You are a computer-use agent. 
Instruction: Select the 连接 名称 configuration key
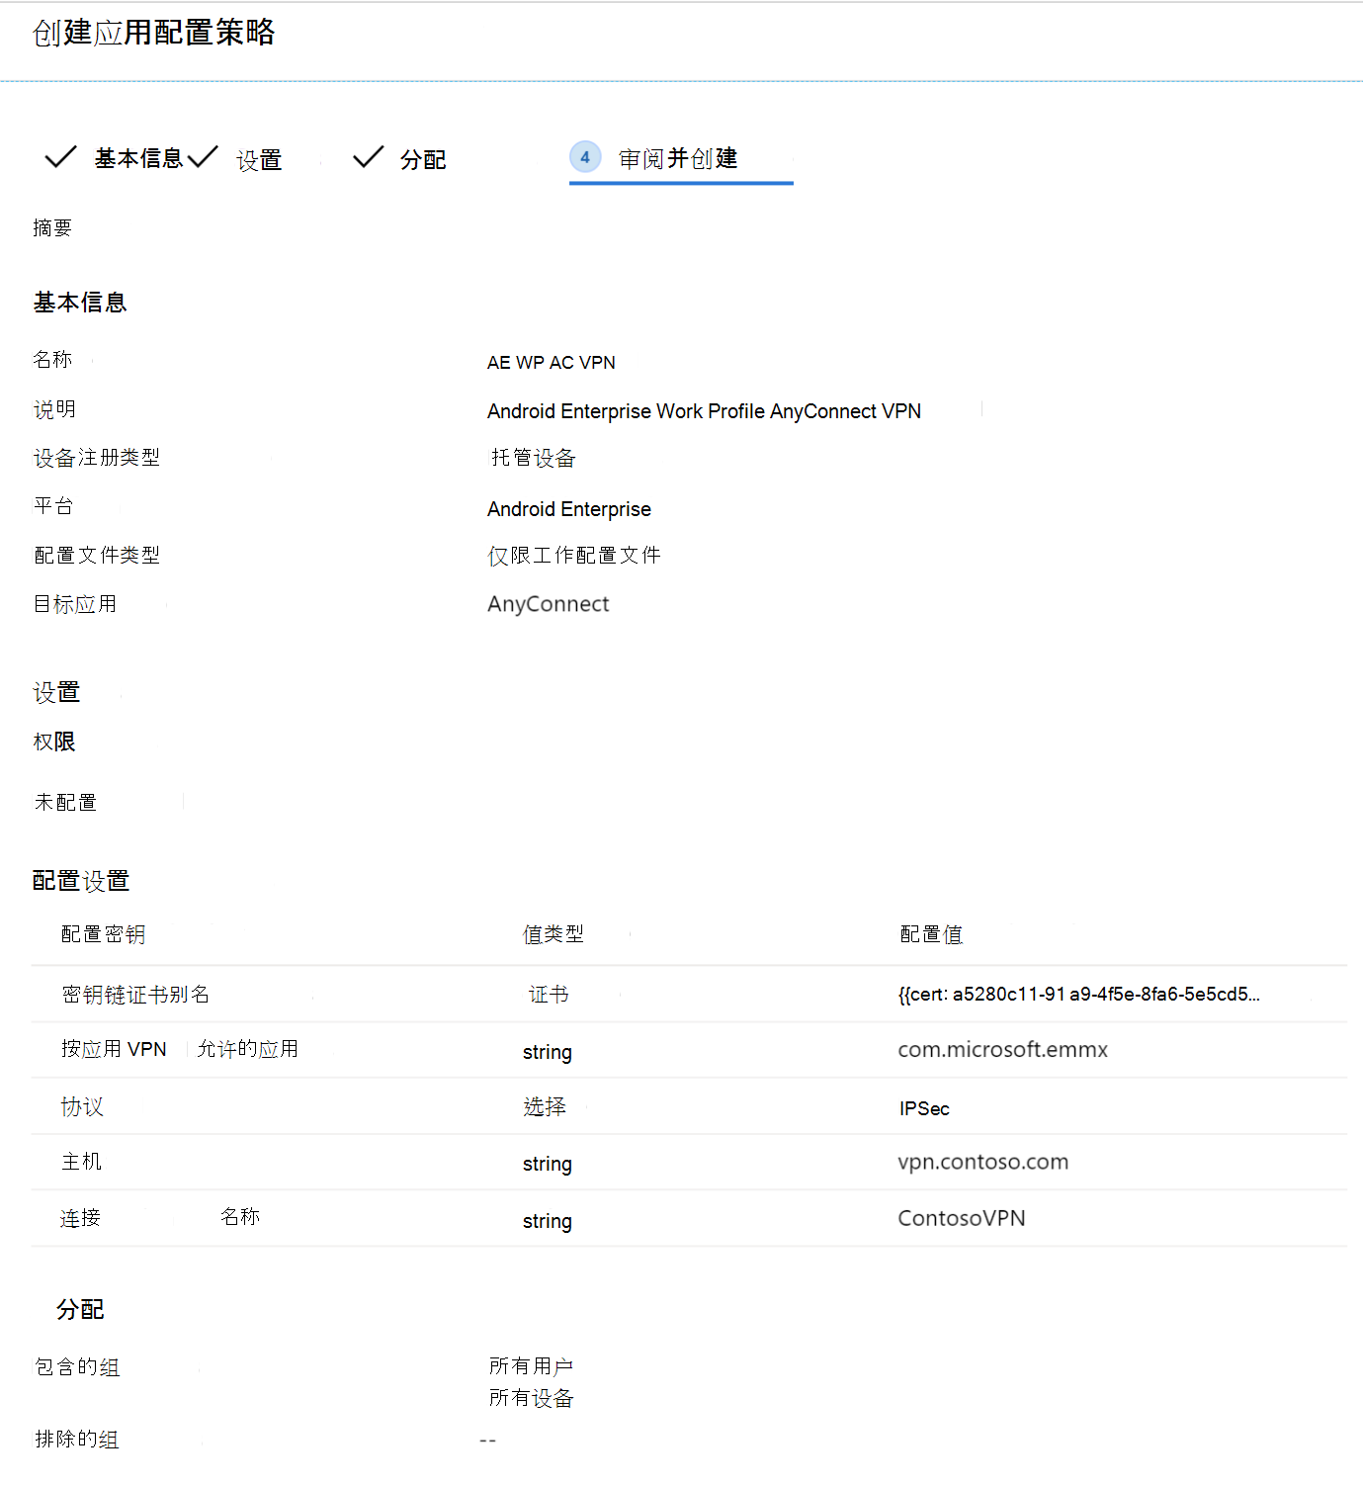click(160, 1217)
